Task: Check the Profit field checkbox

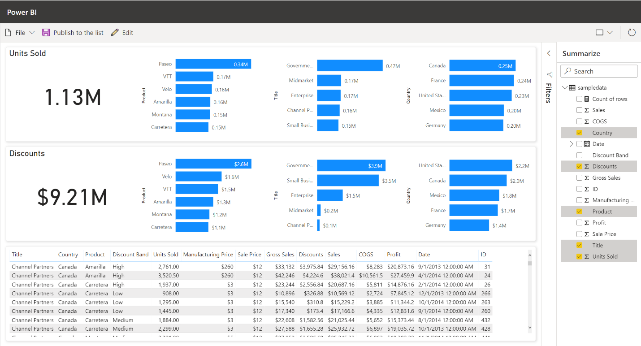Action: [x=579, y=223]
